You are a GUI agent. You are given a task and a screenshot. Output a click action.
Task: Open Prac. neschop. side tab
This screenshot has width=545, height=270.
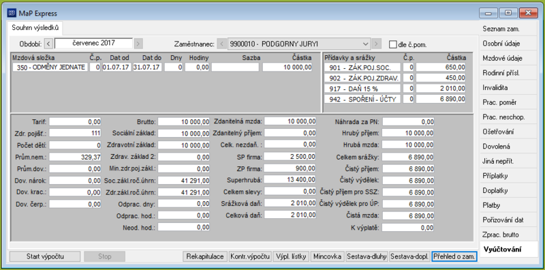508,117
